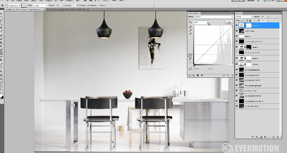
Task: Add a layer style fx icon
Action: point(257,137)
